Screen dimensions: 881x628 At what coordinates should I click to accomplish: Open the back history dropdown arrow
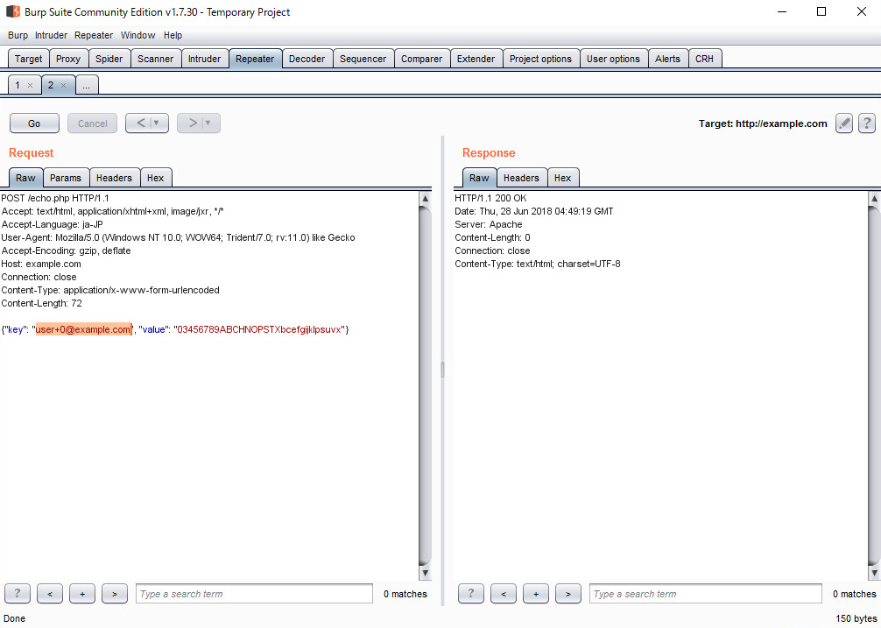(157, 123)
